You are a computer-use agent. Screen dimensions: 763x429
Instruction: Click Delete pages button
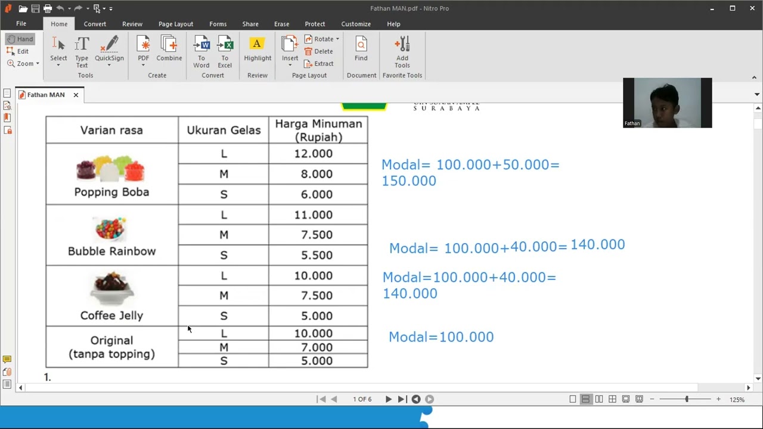click(x=318, y=51)
